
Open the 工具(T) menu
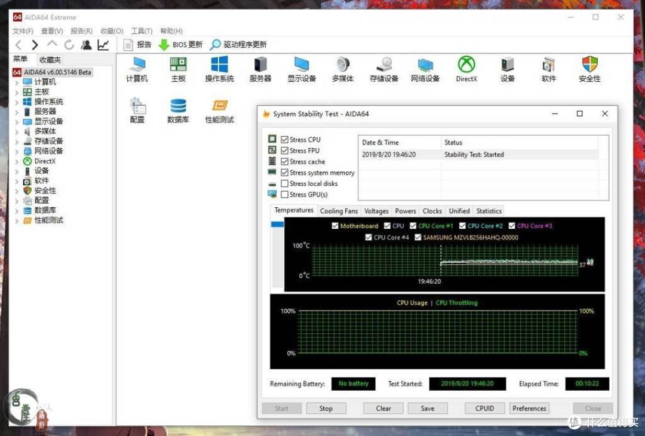tap(142, 31)
